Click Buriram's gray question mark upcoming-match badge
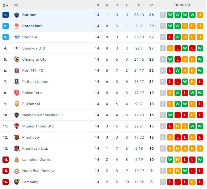Image resolution: width=207 pixels, height=189 pixels. click(x=163, y=15)
